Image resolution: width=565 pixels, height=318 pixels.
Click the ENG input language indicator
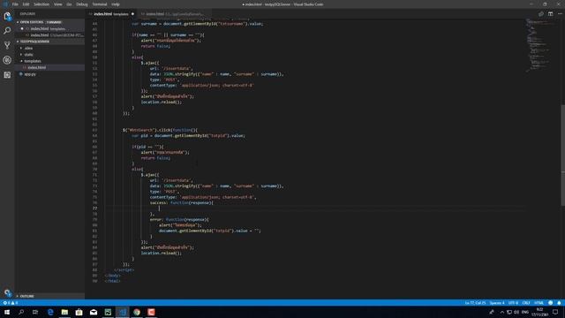coord(525,312)
